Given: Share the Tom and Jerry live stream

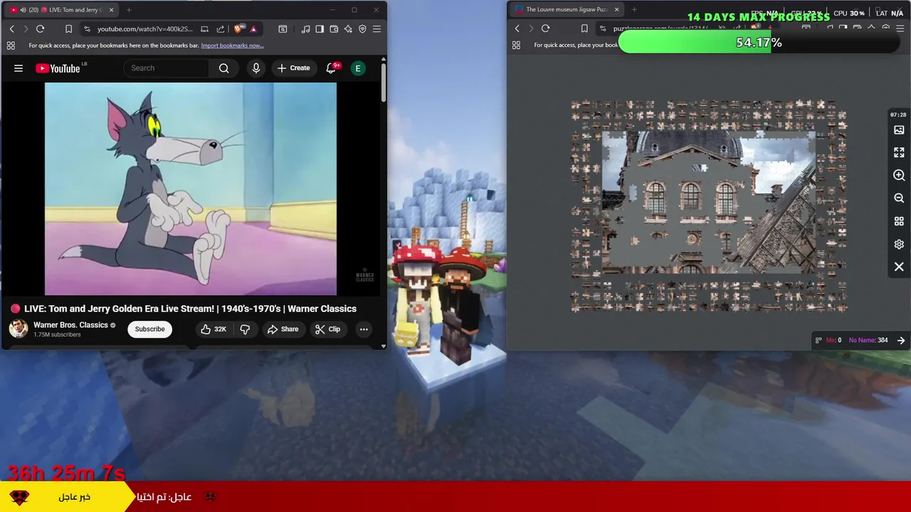Looking at the screenshot, I should pyautogui.click(x=283, y=329).
